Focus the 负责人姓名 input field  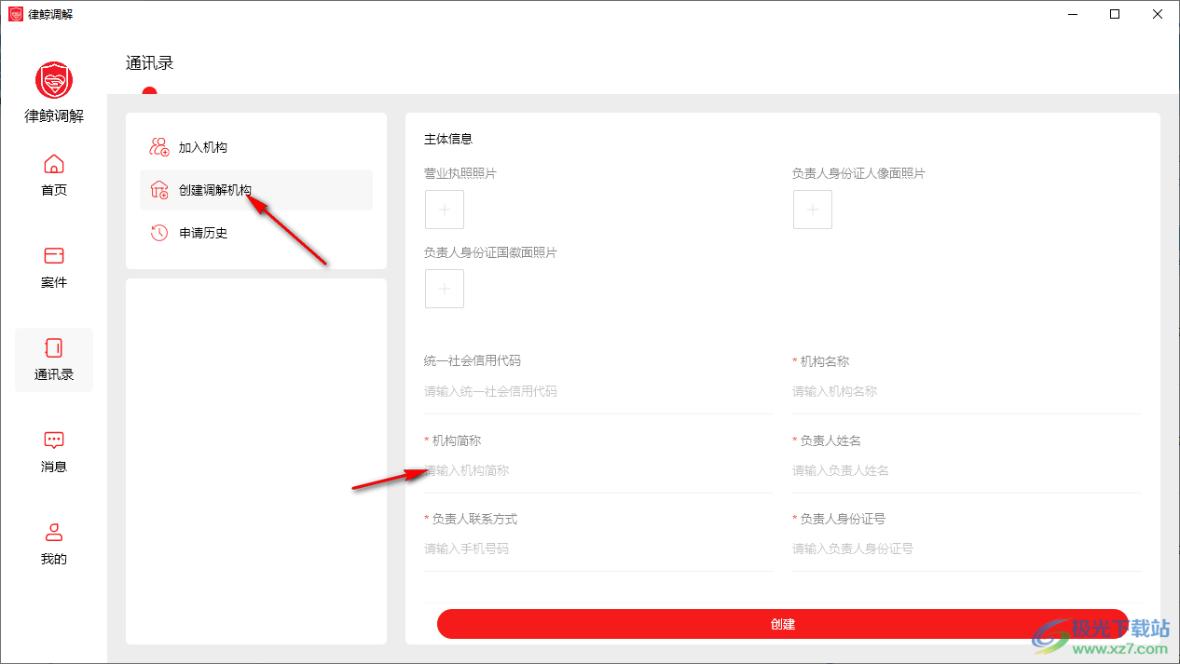(x=965, y=471)
